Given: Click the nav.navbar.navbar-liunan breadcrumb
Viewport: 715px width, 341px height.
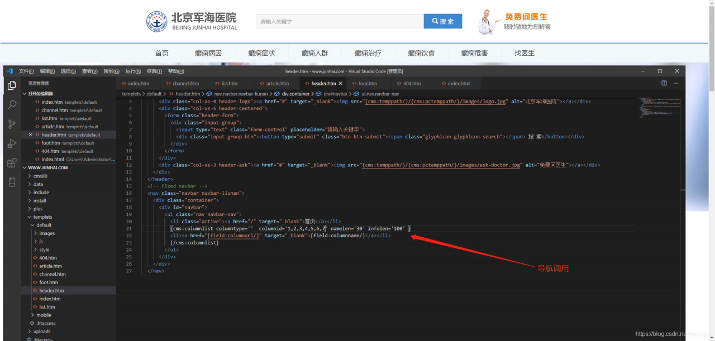Looking at the screenshot, I should 240,94.
